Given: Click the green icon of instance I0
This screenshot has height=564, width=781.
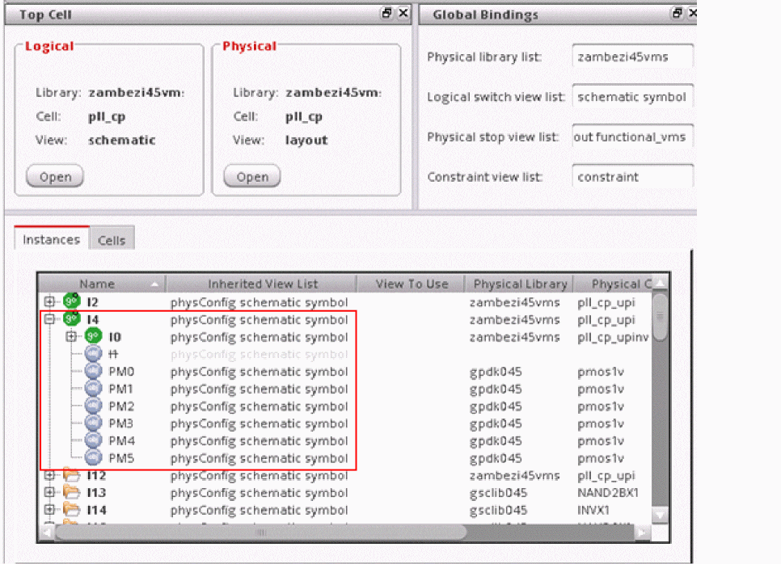Looking at the screenshot, I should click(93, 336).
